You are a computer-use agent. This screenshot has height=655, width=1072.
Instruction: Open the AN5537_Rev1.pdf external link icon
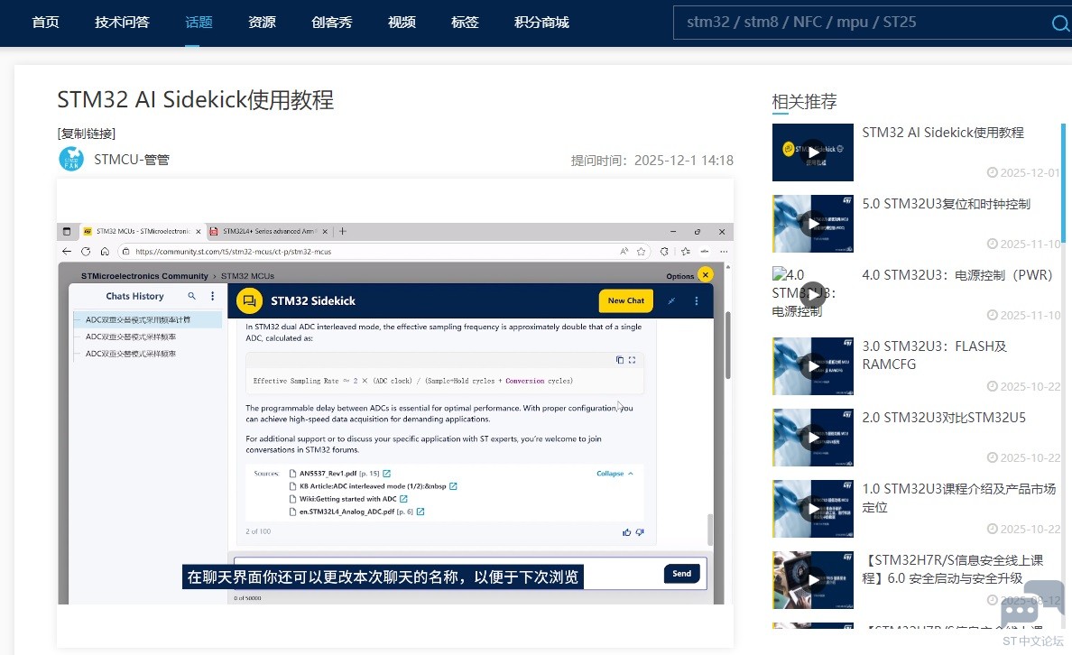(386, 473)
